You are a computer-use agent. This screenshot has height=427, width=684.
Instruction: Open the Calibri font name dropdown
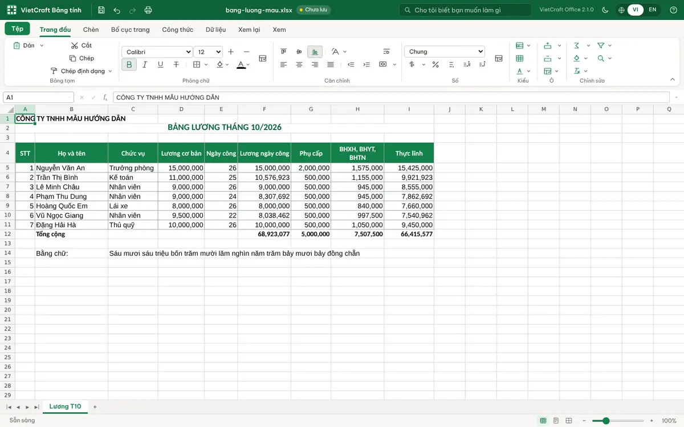pos(157,52)
